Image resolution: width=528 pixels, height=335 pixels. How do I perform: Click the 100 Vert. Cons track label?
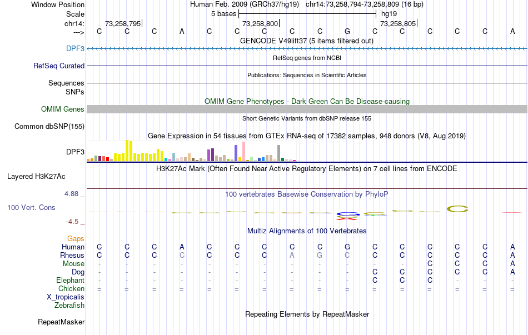31,207
